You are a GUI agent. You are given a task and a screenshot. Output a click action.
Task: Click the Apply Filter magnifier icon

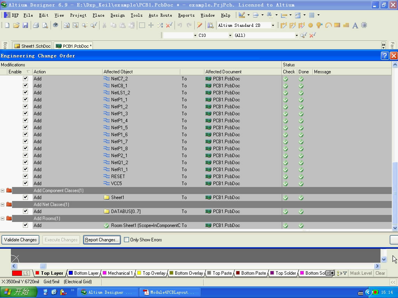[x=303, y=35]
